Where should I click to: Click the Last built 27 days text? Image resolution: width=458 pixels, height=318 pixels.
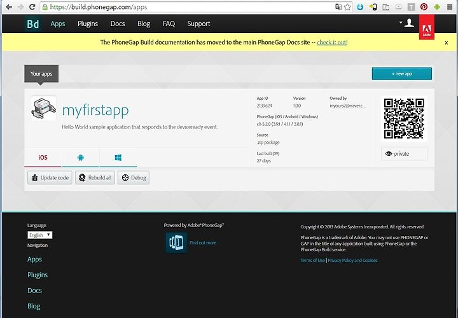[x=264, y=161]
